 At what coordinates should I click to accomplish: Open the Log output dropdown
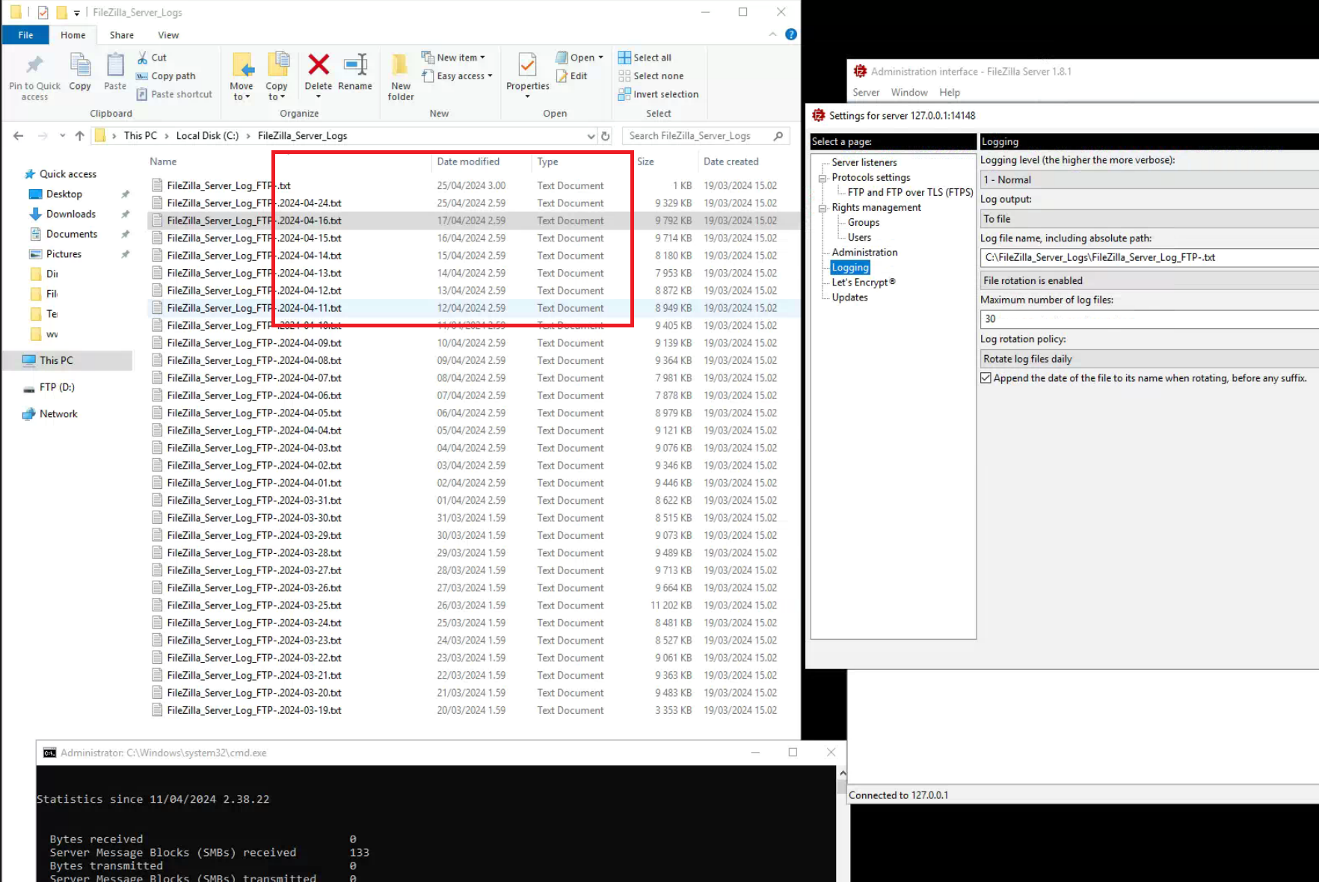[1149, 219]
